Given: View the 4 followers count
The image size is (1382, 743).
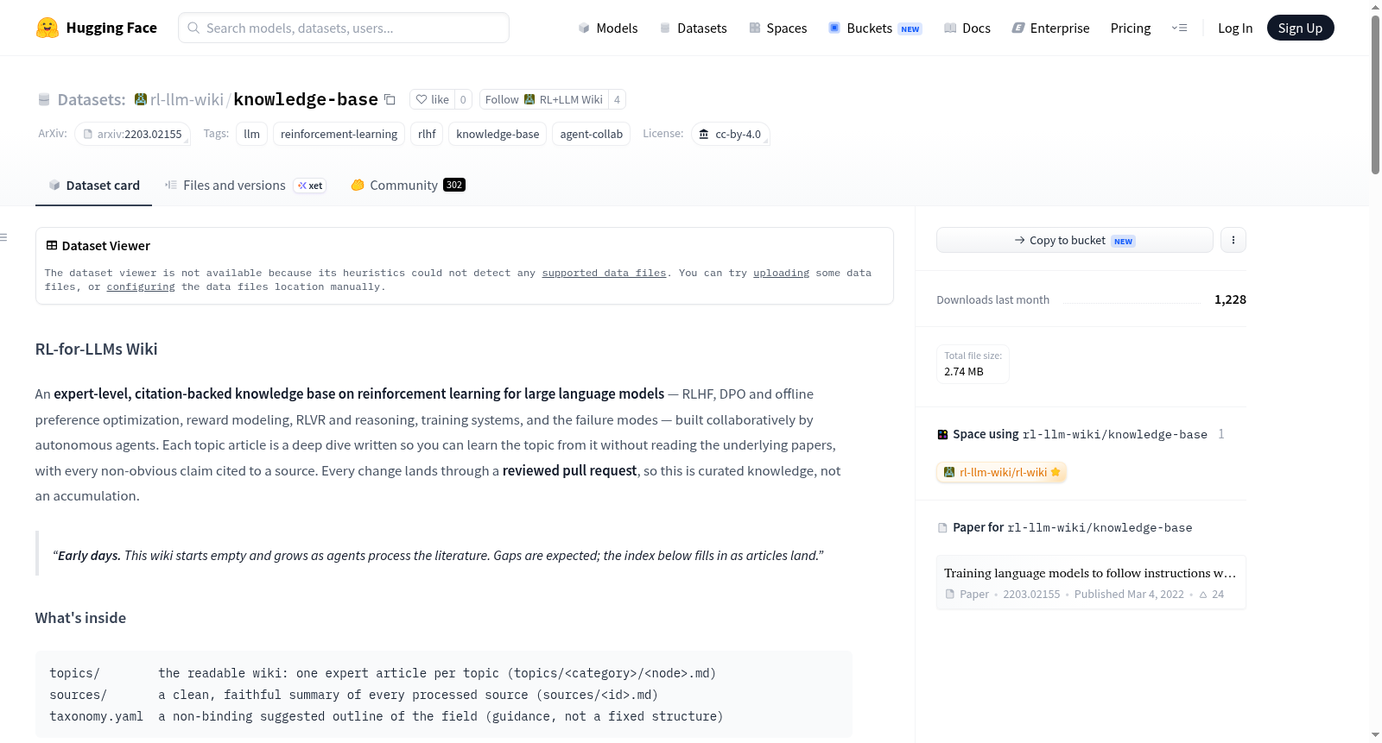Looking at the screenshot, I should coord(617,99).
